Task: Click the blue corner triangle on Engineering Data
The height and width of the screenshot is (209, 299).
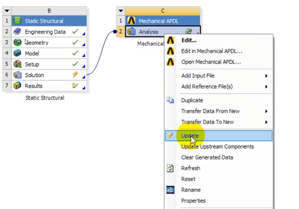Action: point(84,34)
